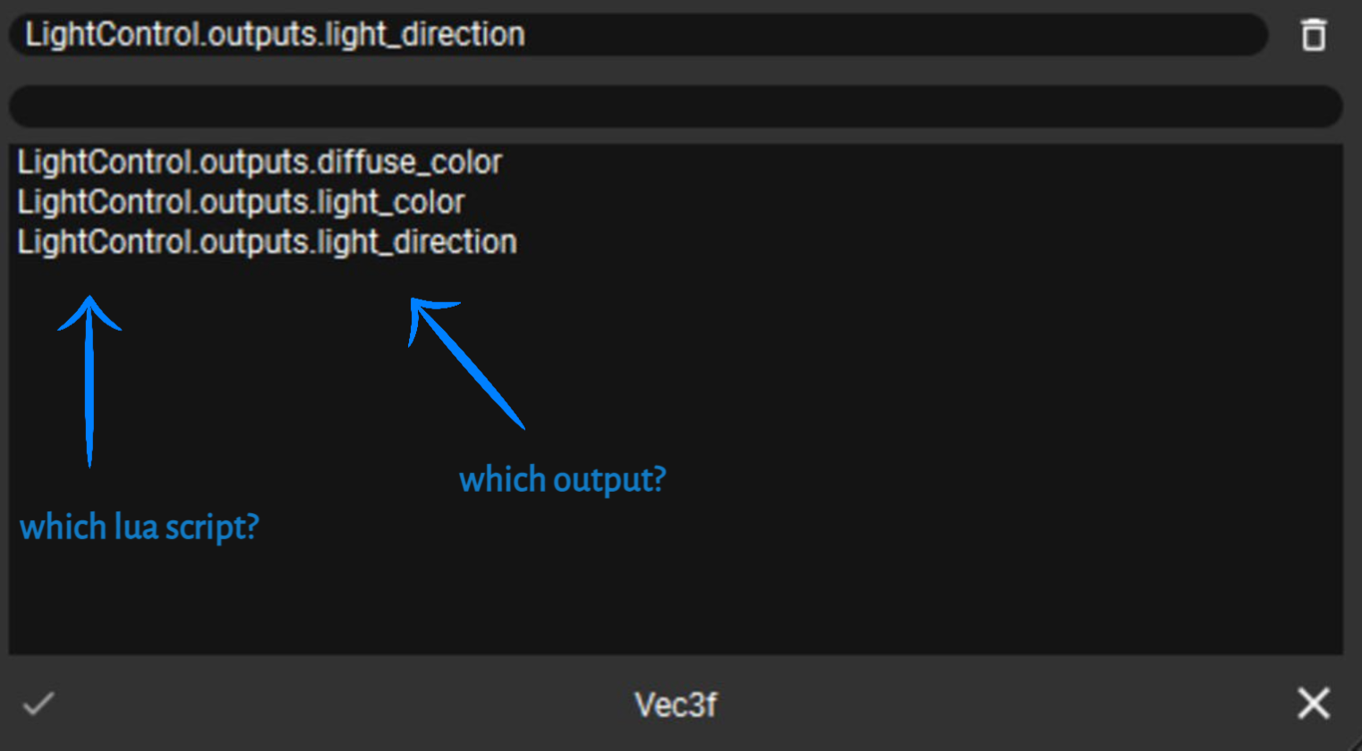Pick LightControl.outputs.light_direction in the results list
Screen dimensions: 1362x751
point(267,242)
